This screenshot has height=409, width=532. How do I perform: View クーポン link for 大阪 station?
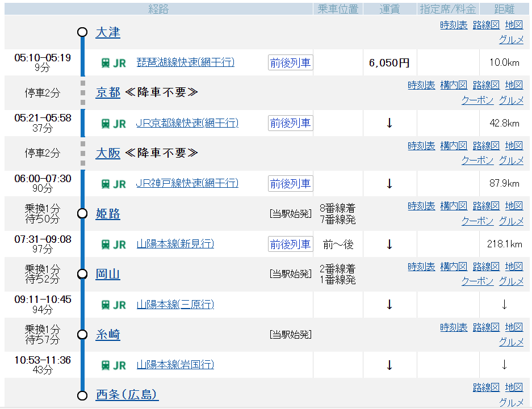(x=477, y=161)
